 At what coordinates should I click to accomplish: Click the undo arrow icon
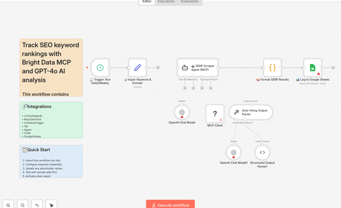37,204
